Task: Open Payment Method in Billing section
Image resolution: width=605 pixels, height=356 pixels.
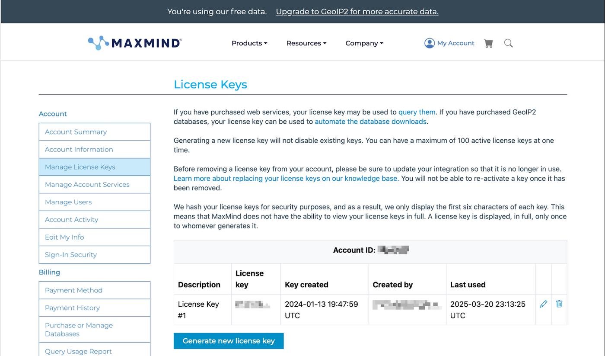Action: [95, 290]
